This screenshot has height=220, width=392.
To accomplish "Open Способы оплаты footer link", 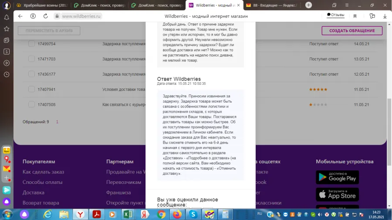I will coord(43,182).
